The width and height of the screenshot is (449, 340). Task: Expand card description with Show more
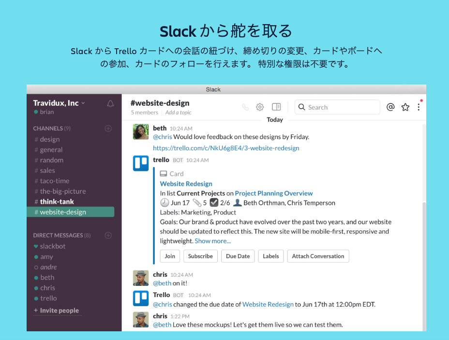[x=212, y=241]
